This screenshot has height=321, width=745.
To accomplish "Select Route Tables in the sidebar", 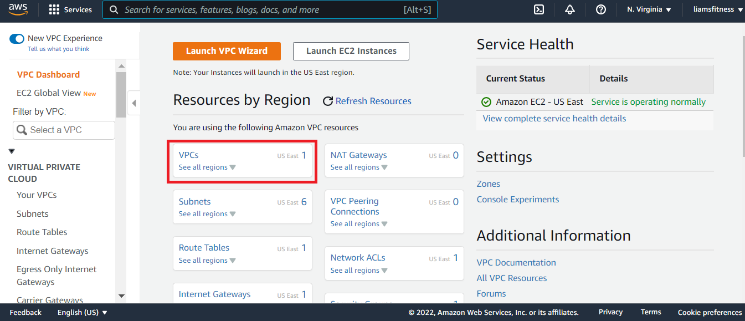I will (42, 232).
